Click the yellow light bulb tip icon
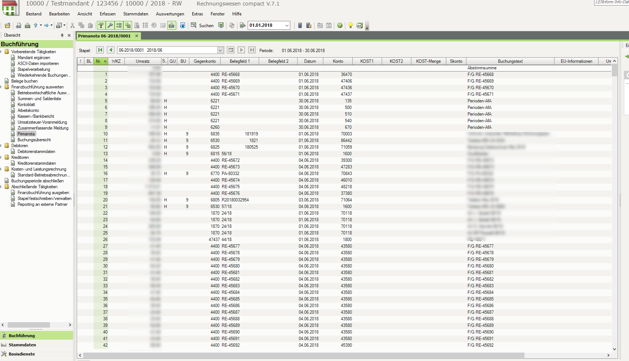 tap(350, 25)
